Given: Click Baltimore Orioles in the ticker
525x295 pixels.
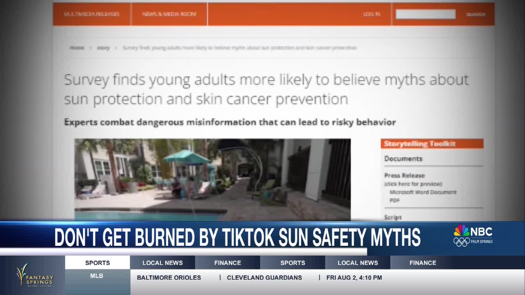Looking at the screenshot, I should pyautogui.click(x=169, y=277).
